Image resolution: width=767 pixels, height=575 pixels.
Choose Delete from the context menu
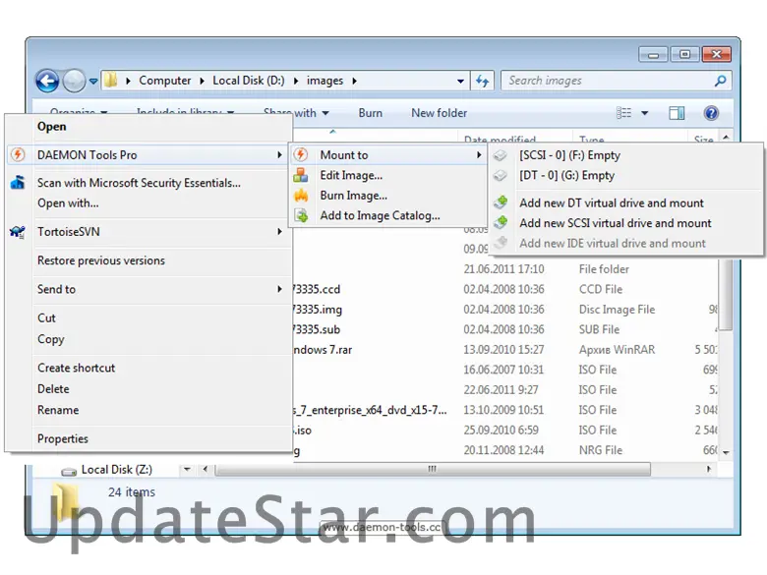click(53, 388)
